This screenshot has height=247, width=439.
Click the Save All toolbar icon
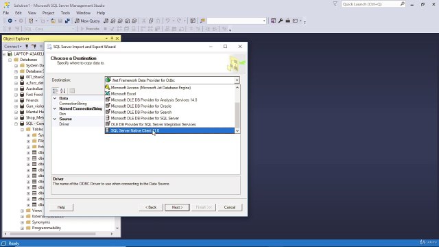67,21
